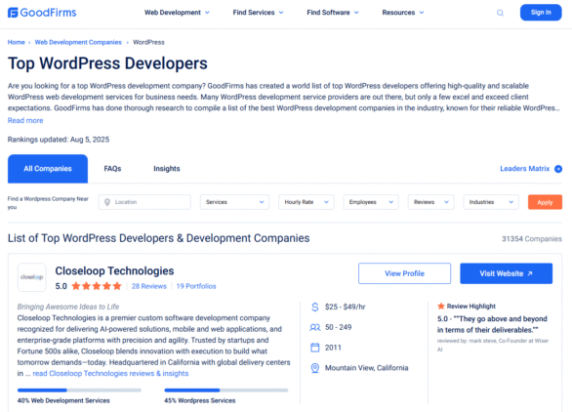Click the 40% Web Development Services bar
572x412 pixels.
(79, 391)
